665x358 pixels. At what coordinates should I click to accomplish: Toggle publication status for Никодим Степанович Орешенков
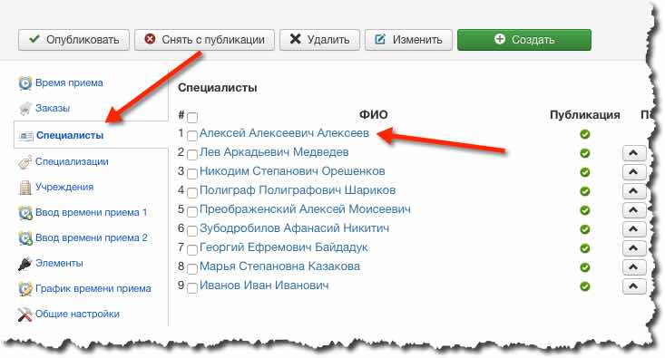tap(585, 172)
